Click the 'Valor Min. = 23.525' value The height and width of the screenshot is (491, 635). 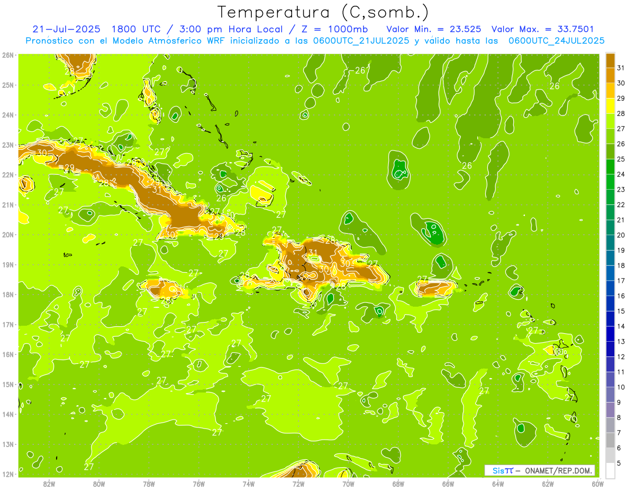pyautogui.click(x=434, y=29)
